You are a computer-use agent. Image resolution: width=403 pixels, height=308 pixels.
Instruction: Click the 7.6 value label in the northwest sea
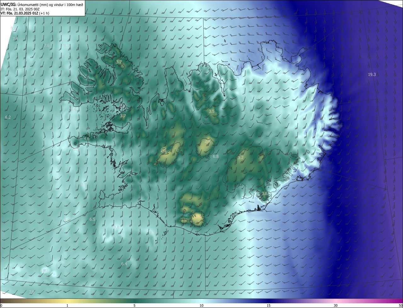(x=47, y=46)
